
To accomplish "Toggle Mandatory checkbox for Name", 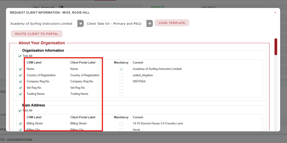I will tap(121, 69).
